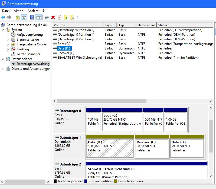
Task: Select the (Datenträger 0 Partition 4) row
Action: point(133,35)
